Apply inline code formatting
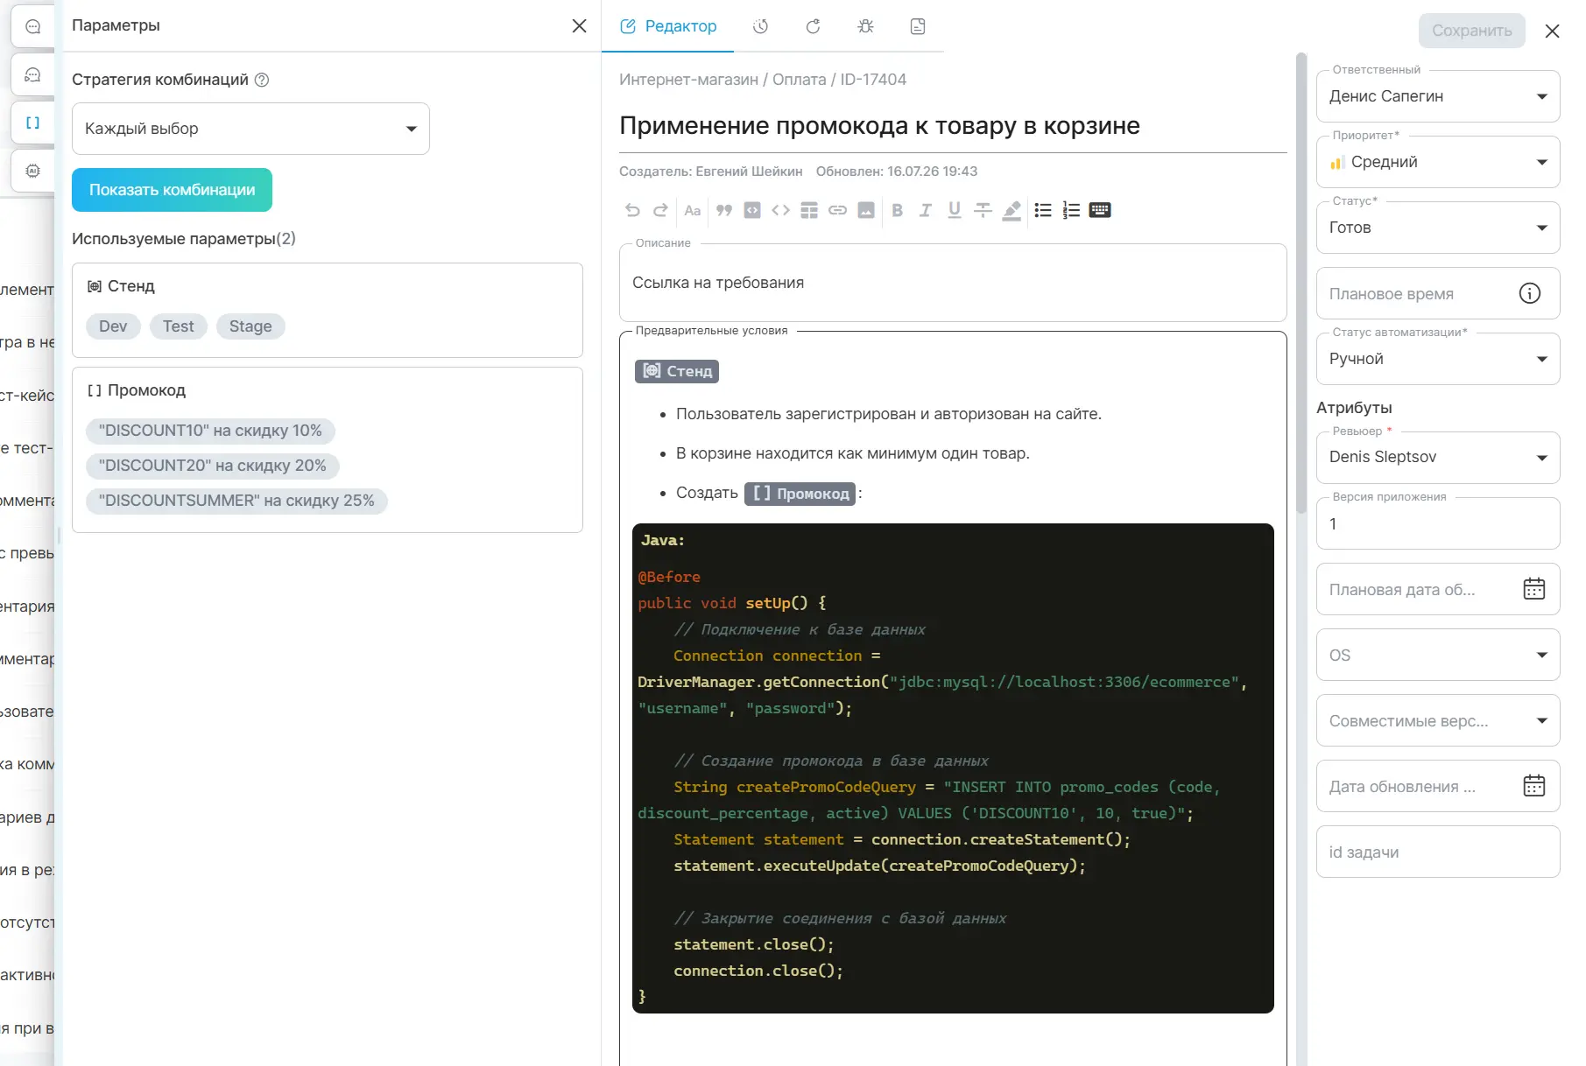The height and width of the screenshot is (1066, 1586). 780,210
